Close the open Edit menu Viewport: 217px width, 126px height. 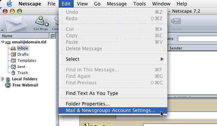point(66,4)
